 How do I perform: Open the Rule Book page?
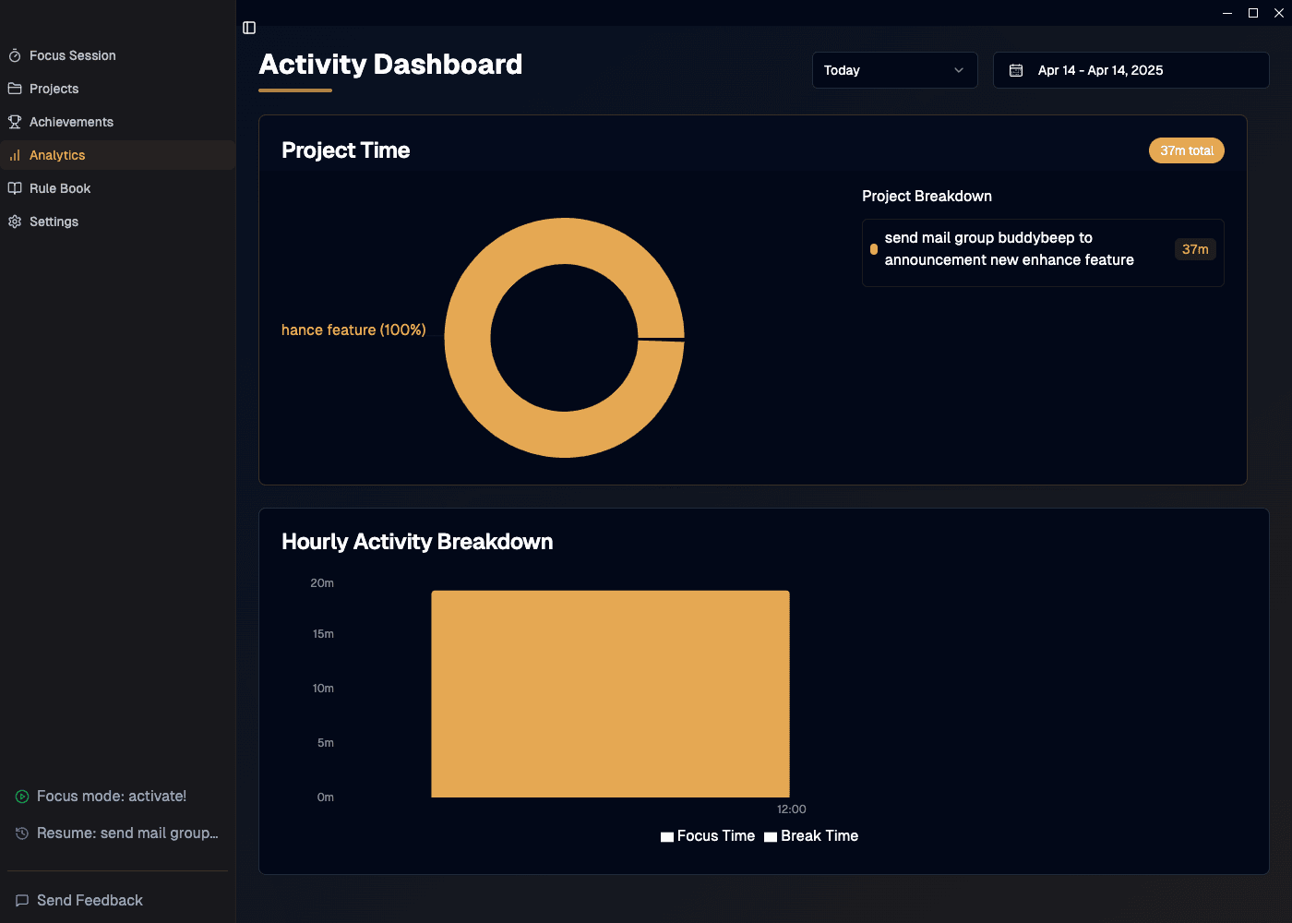tap(60, 188)
